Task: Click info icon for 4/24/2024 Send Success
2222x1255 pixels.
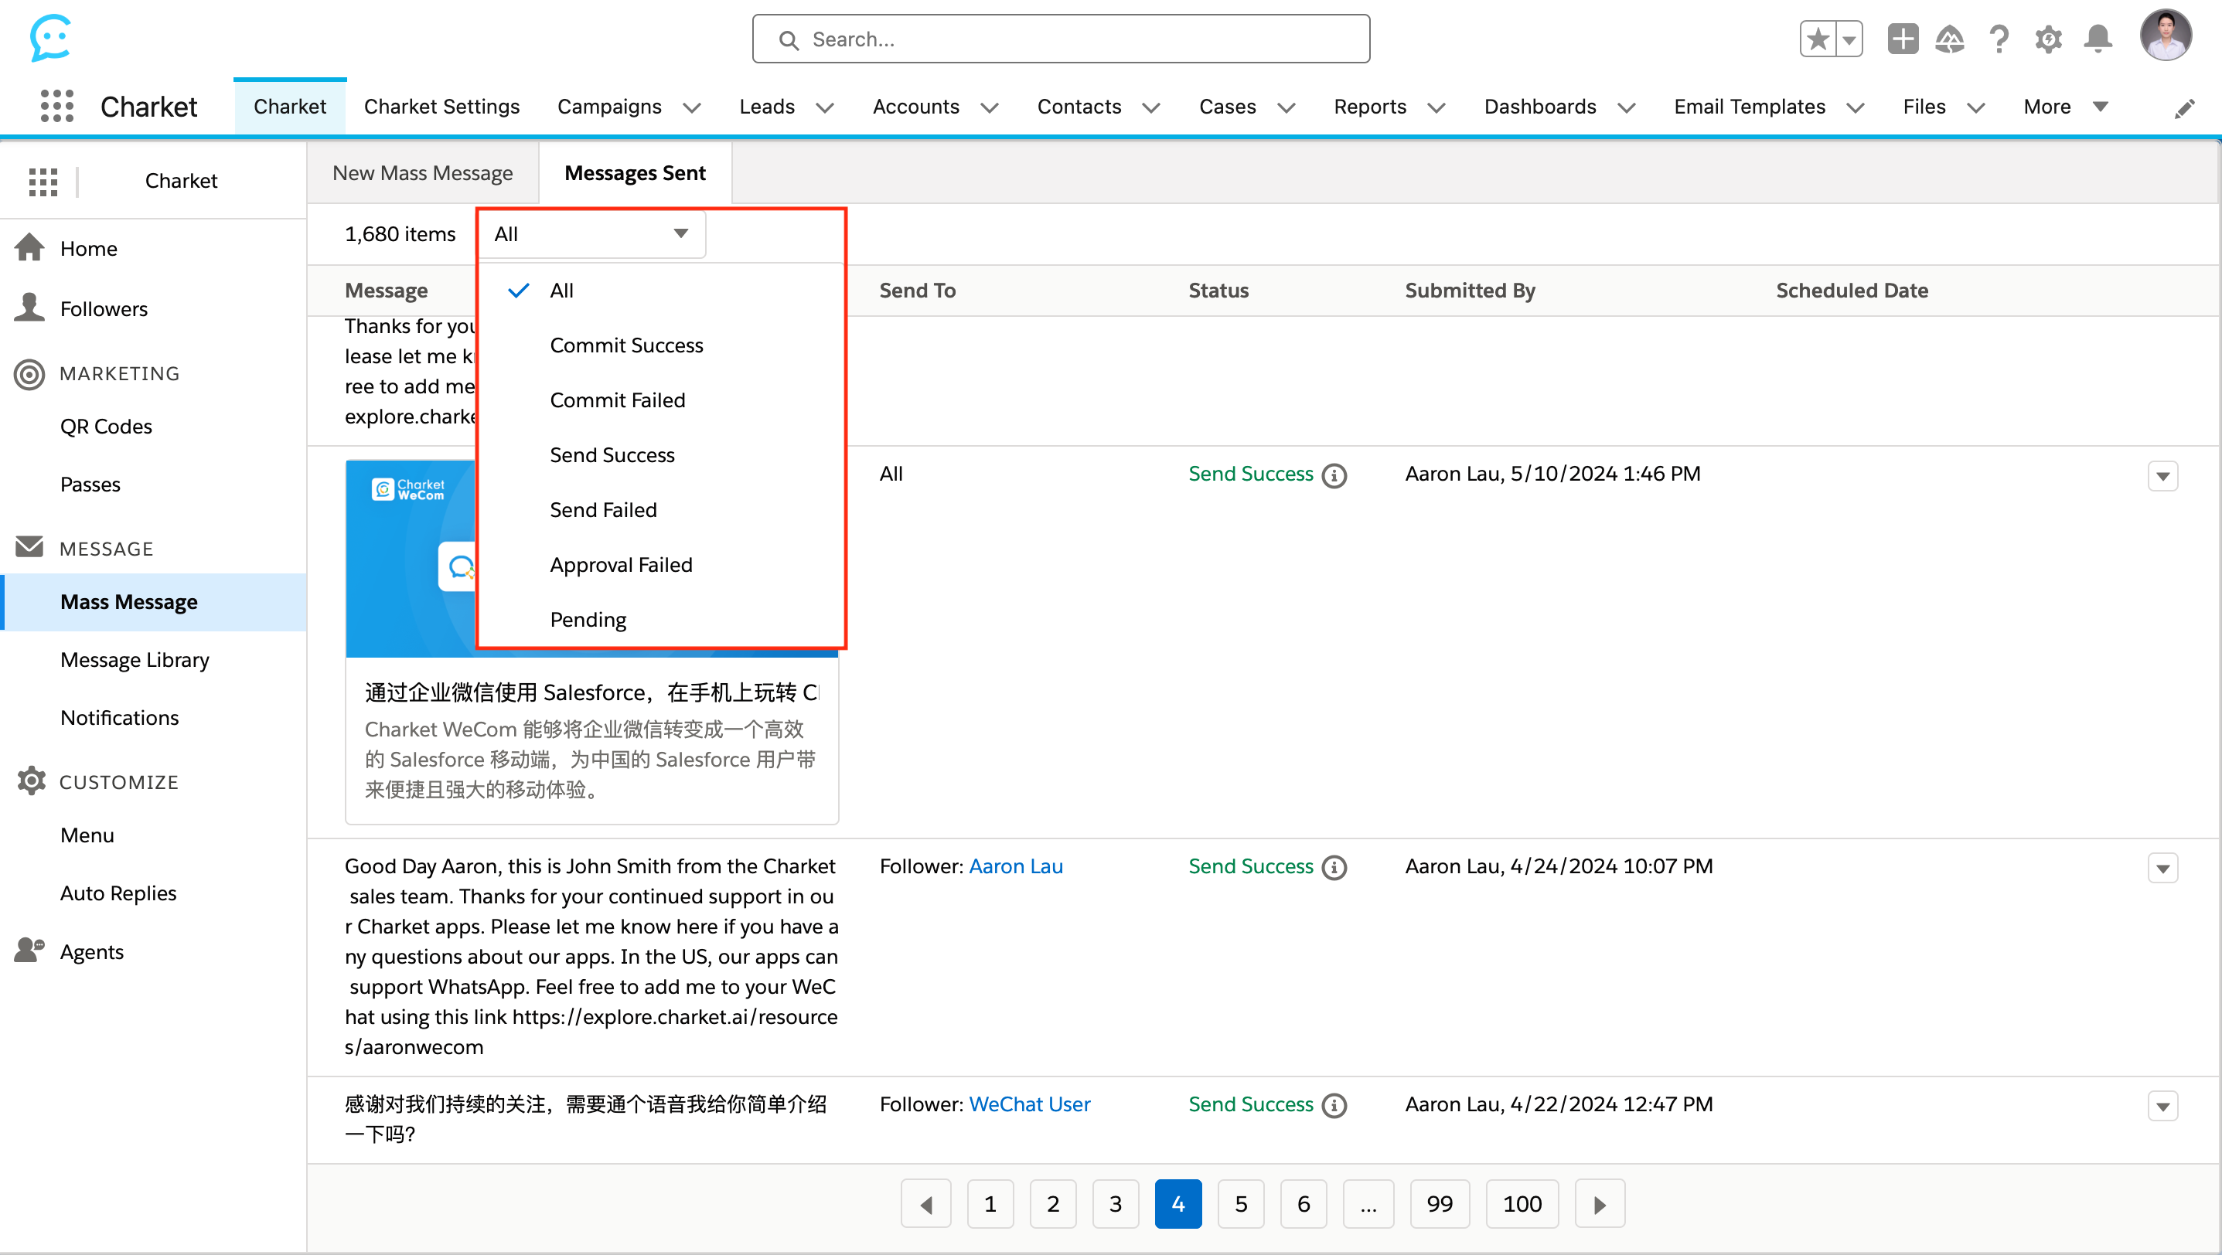Action: tap(1334, 867)
